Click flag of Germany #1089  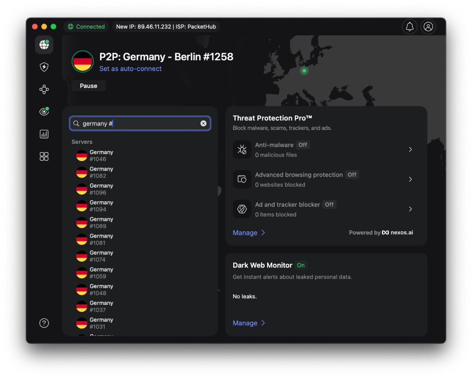point(82,222)
